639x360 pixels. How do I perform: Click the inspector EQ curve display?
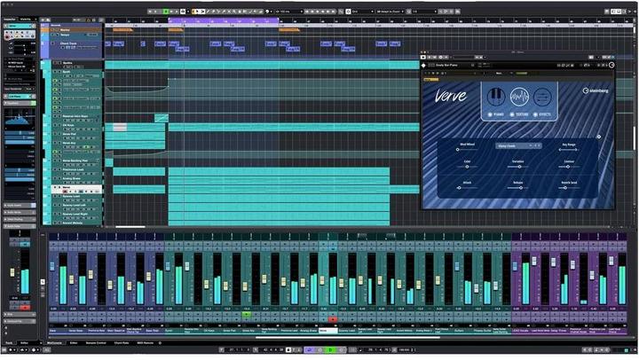(x=20, y=118)
